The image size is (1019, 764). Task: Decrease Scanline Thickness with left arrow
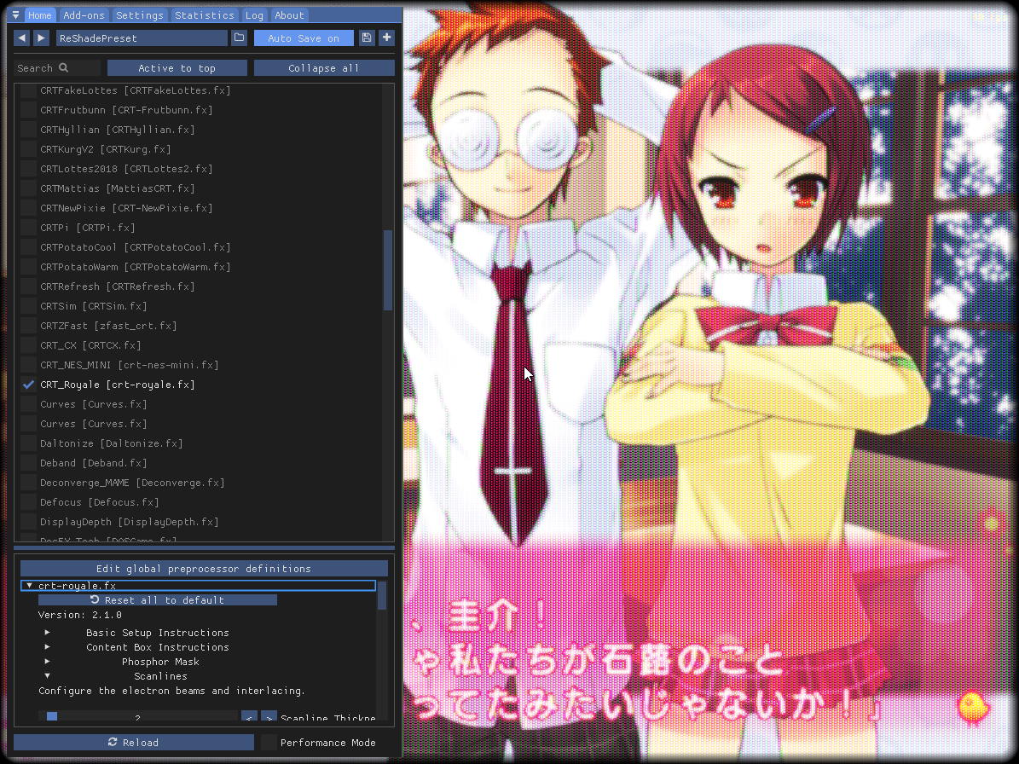pyautogui.click(x=249, y=717)
